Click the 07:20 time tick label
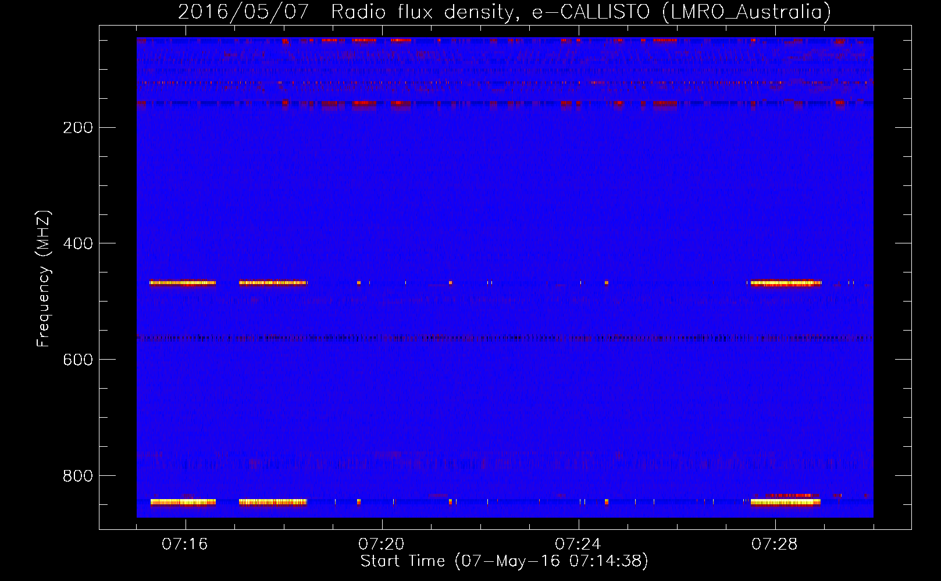Screen dimensions: 941x581 tap(382, 544)
